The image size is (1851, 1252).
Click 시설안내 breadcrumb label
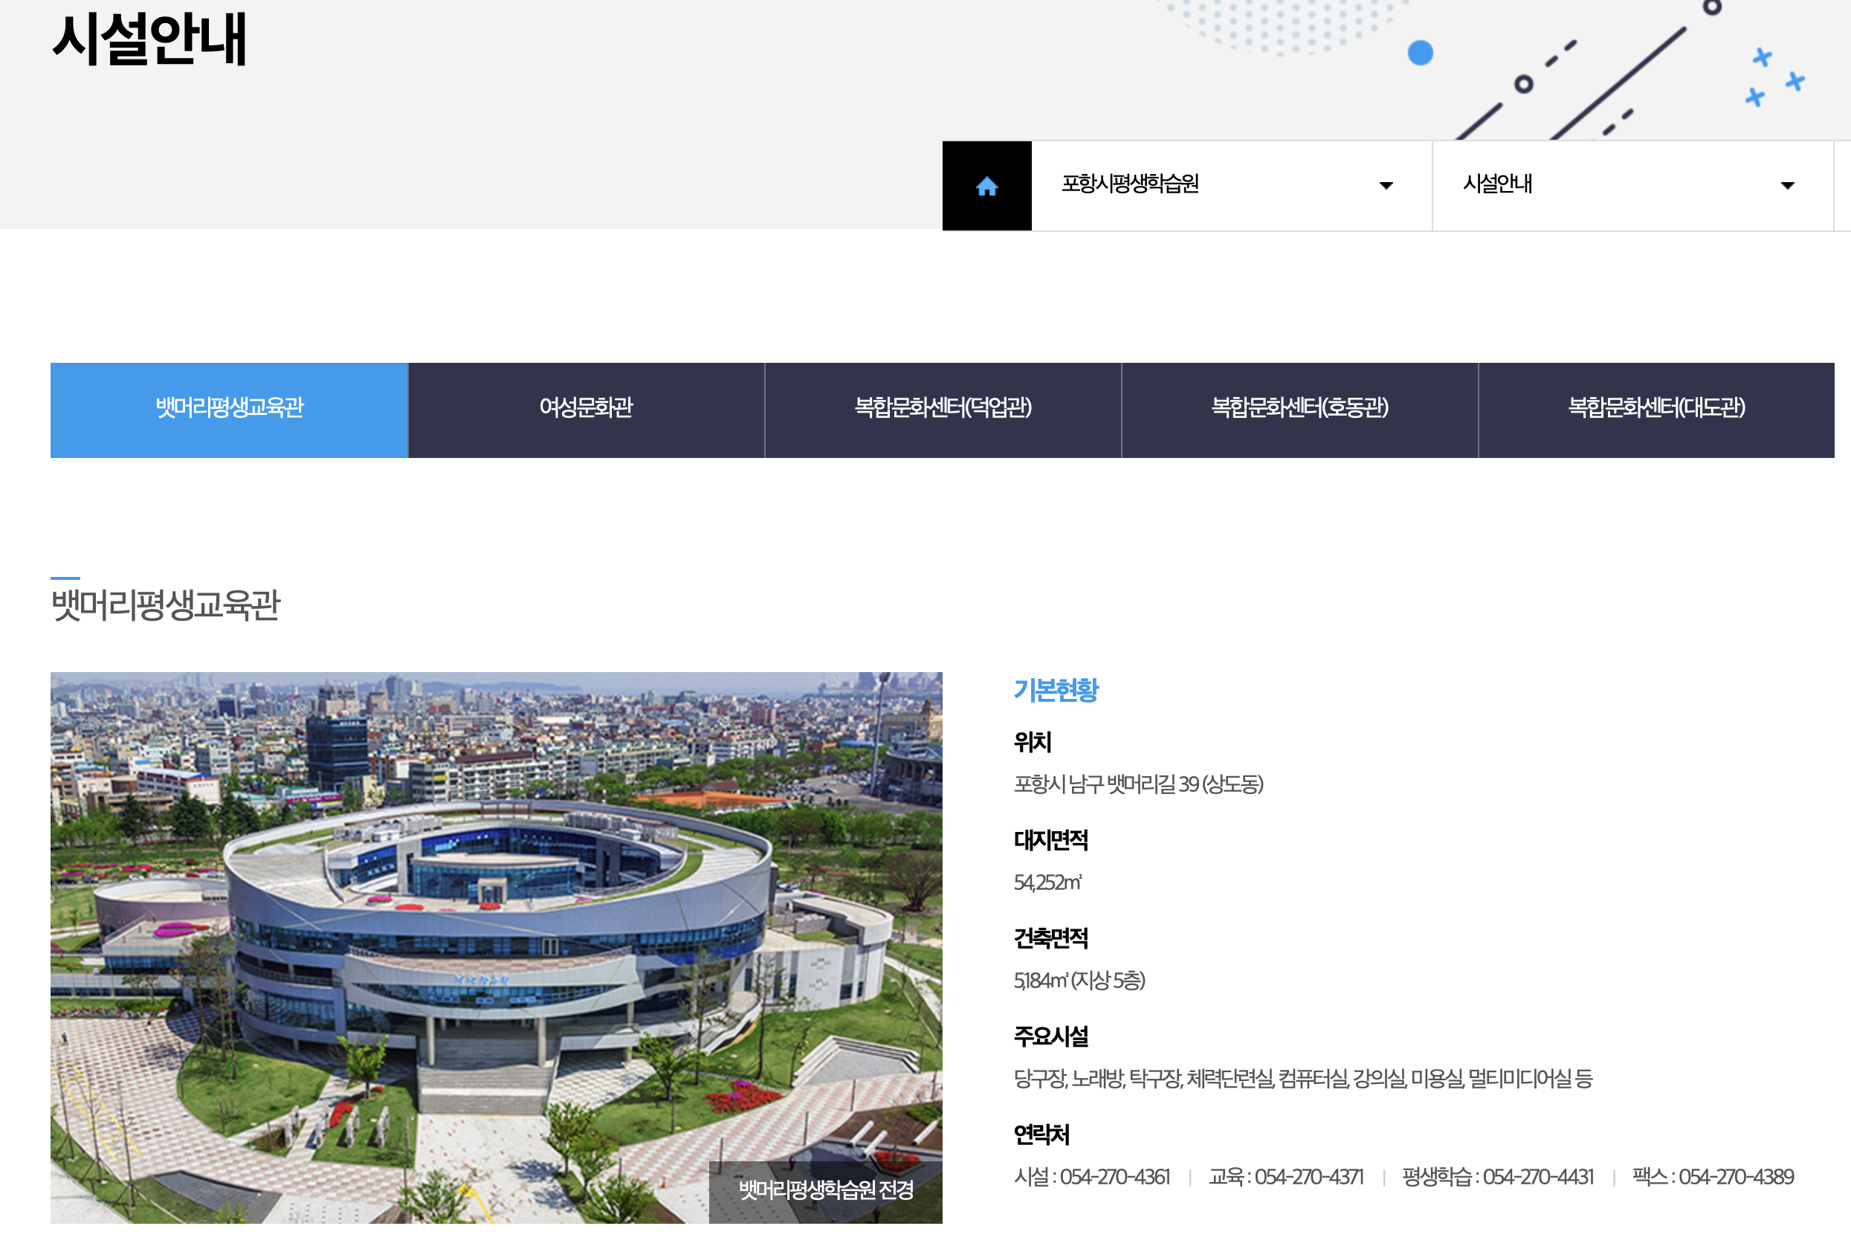(x=1496, y=184)
